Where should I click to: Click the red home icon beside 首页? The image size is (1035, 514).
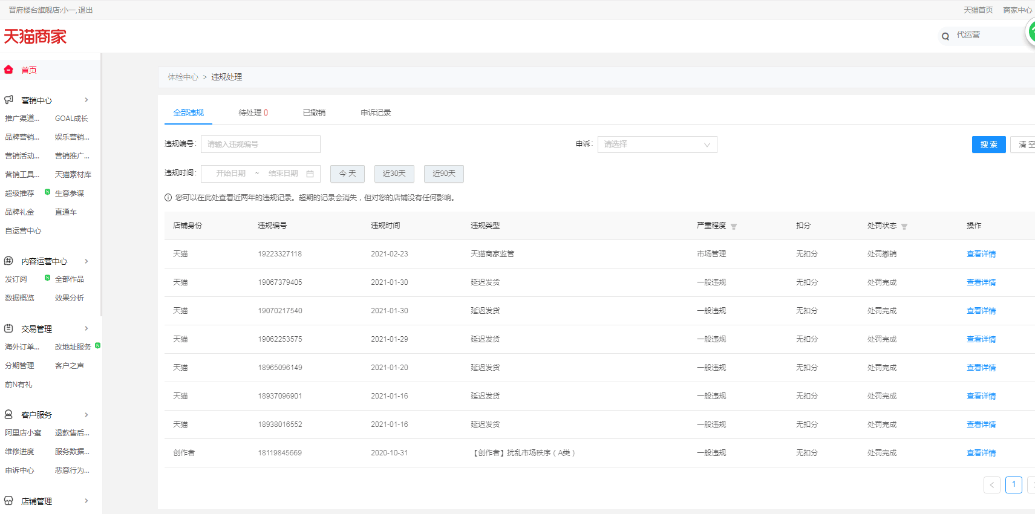point(8,70)
